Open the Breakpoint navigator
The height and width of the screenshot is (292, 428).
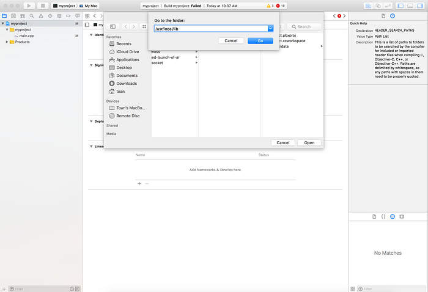(x=68, y=16)
